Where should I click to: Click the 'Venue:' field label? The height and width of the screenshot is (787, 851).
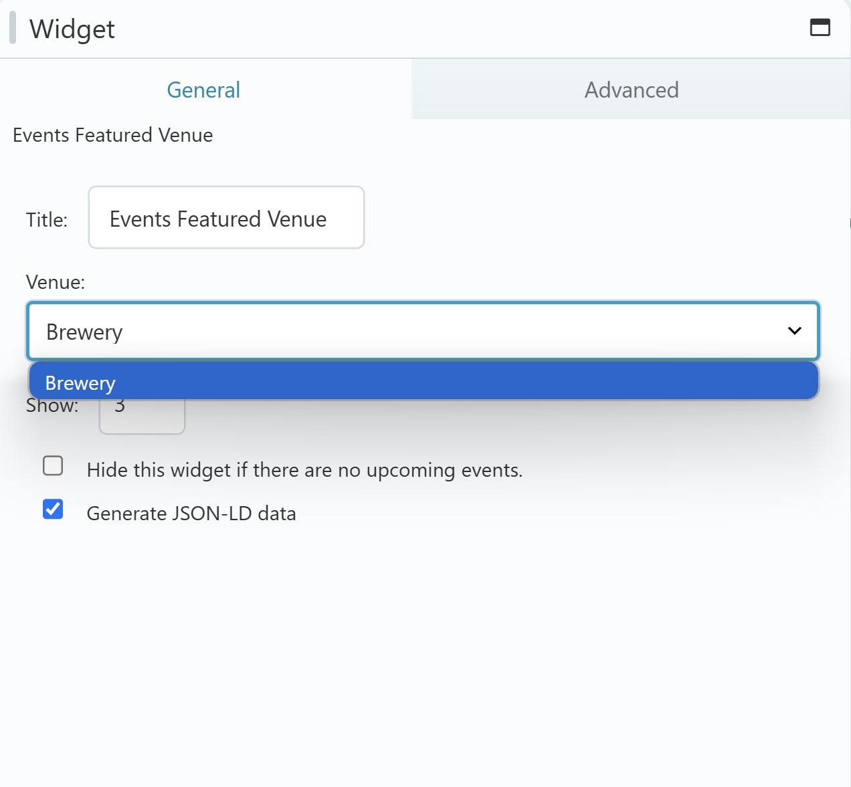(x=56, y=282)
